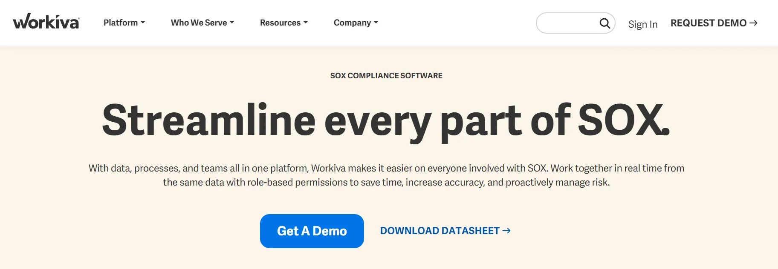The image size is (778, 269).
Task: Go to Sign In
Action: 643,24
